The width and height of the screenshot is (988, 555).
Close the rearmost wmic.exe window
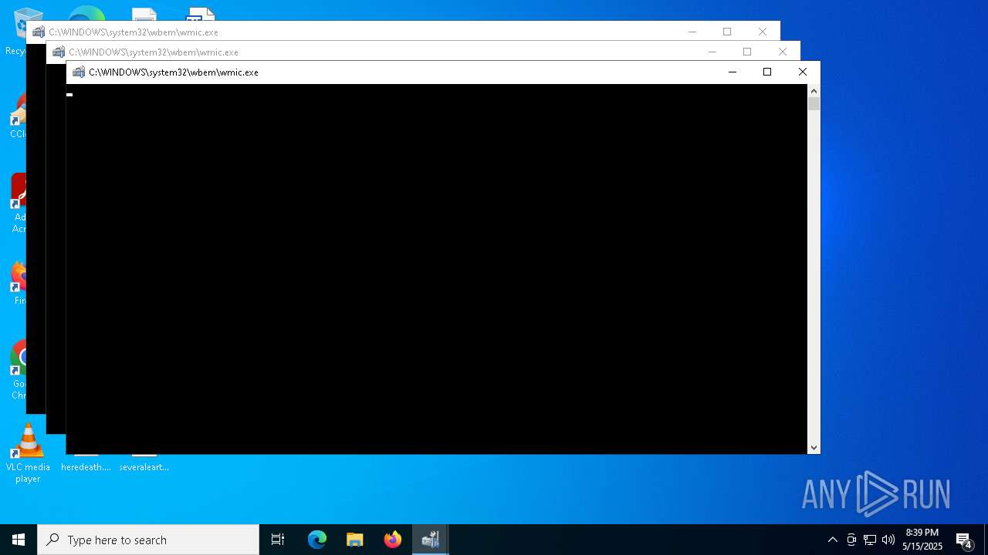pyautogui.click(x=763, y=32)
